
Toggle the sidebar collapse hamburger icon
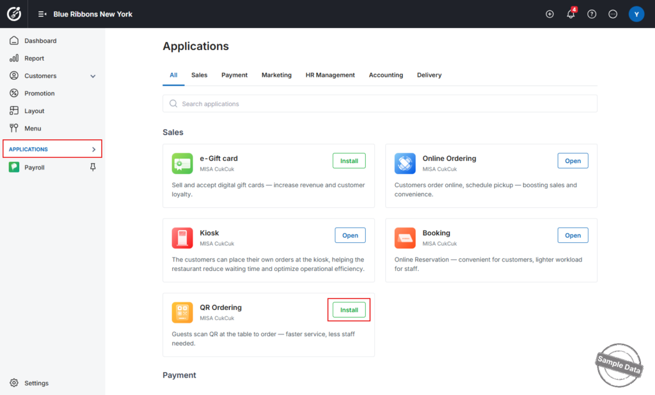pos(42,14)
